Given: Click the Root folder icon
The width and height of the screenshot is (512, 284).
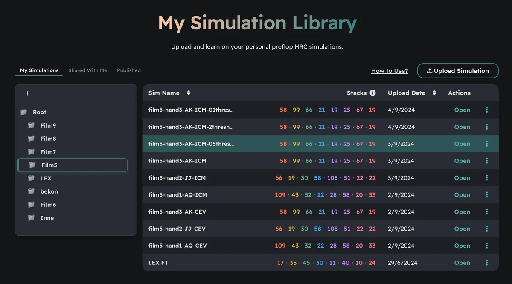Looking at the screenshot, I should click(24, 112).
